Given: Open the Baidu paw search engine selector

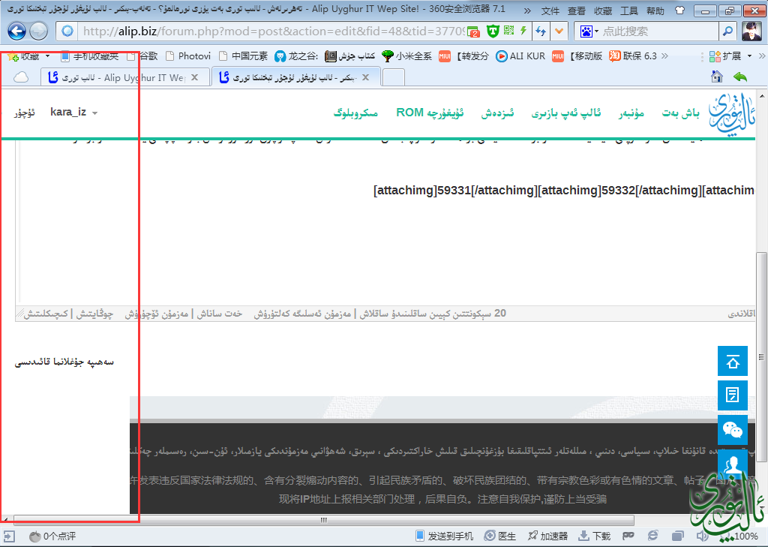Looking at the screenshot, I should [589, 32].
